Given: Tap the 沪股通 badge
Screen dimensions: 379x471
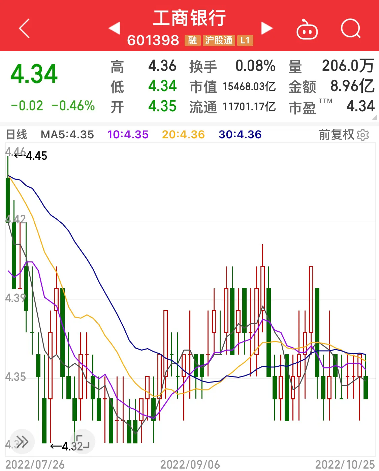Looking at the screenshot, I should click(x=219, y=41).
